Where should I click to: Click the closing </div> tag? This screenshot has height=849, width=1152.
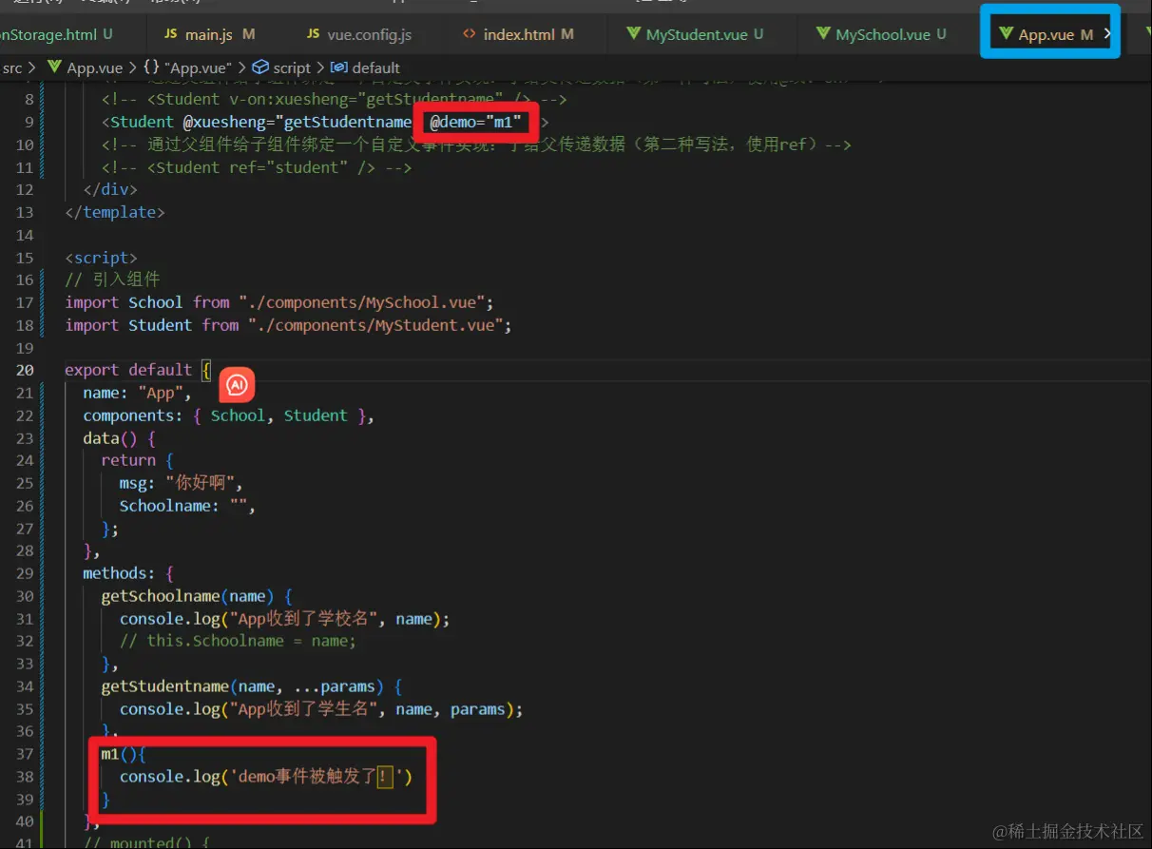click(x=110, y=189)
